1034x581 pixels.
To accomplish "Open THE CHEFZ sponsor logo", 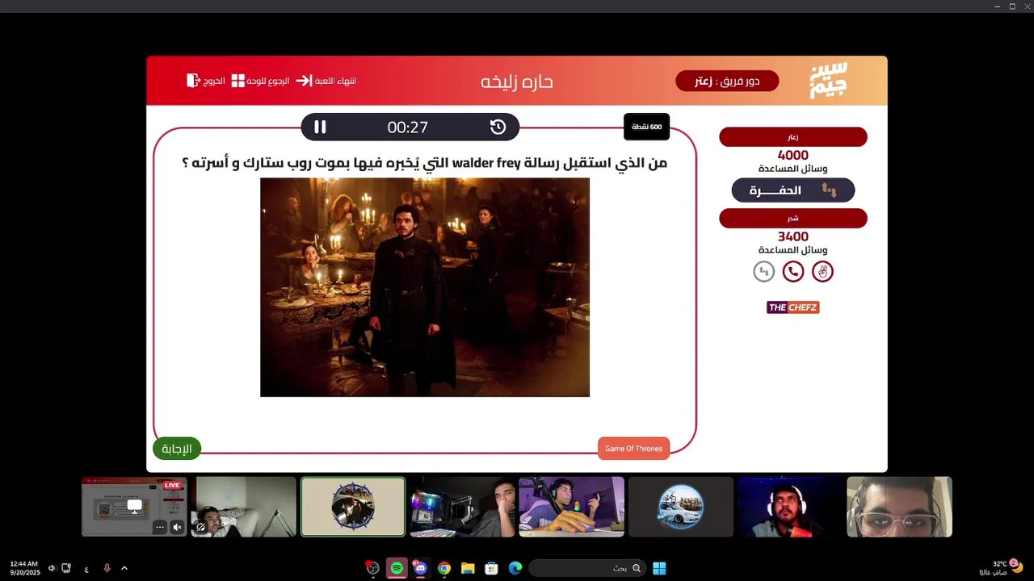I will click(x=792, y=307).
